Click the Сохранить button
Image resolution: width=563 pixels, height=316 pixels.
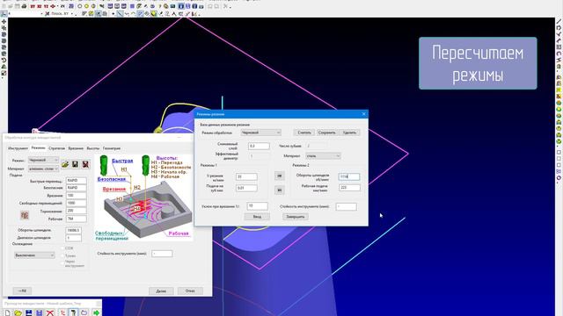[326, 133]
